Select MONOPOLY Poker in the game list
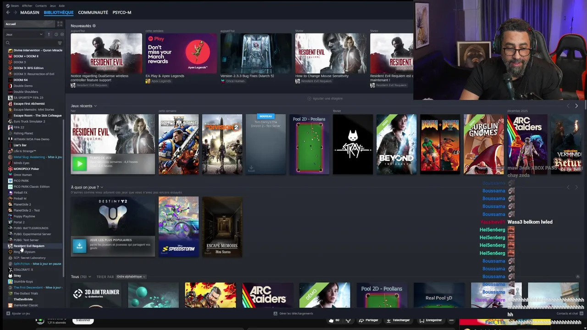587x330 pixels. 26,169
